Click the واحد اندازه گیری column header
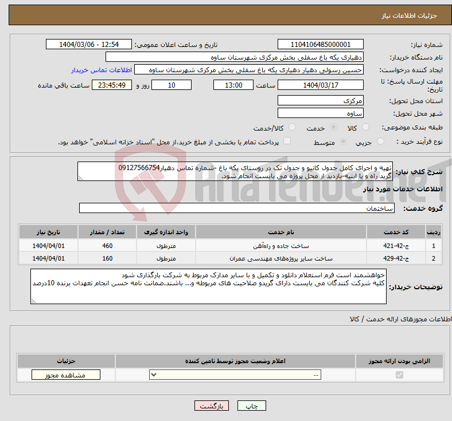Image resolution: width=452 pixels, height=421 pixels. click(x=166, y=232)
